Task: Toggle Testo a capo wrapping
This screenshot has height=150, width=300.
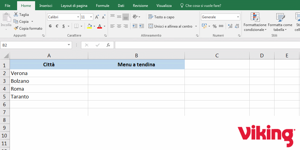Action: 161,17
